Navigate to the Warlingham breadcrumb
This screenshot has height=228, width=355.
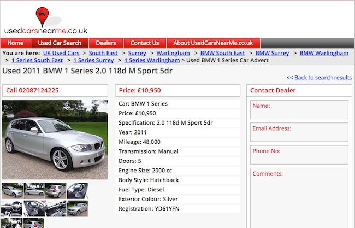(x=173, y=53)
